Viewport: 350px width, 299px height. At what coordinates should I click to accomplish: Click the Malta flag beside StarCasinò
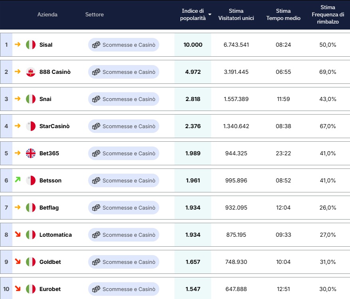[x=31, y=126]
